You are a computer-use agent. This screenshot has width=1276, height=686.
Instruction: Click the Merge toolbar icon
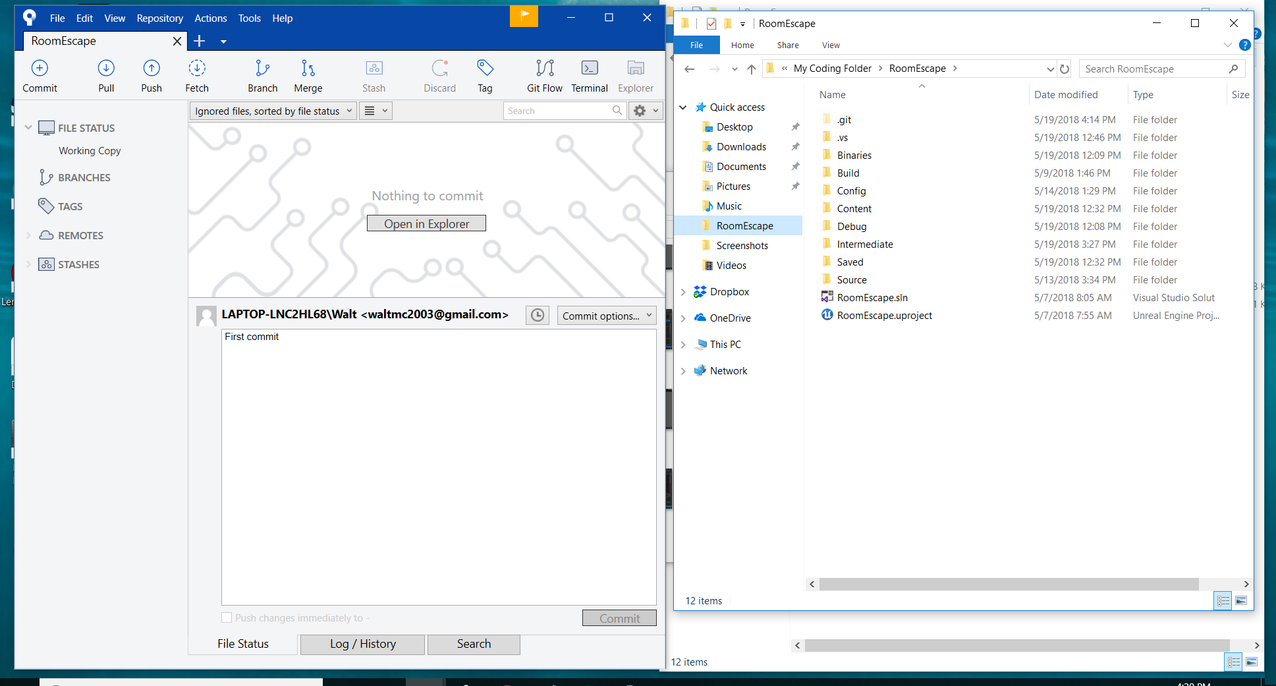308,76
